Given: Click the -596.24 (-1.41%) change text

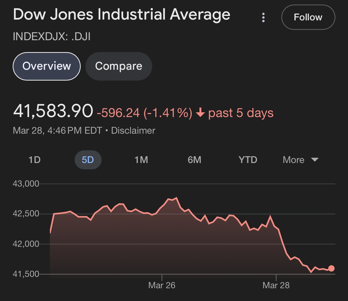Looking at the screenshot, I should click(x=144, y=113).
